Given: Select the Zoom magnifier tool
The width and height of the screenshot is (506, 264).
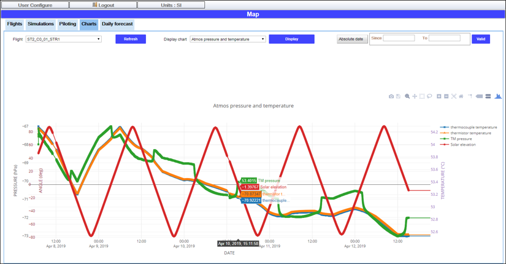Looking at the screenshot, I should [x=407, y=96].
